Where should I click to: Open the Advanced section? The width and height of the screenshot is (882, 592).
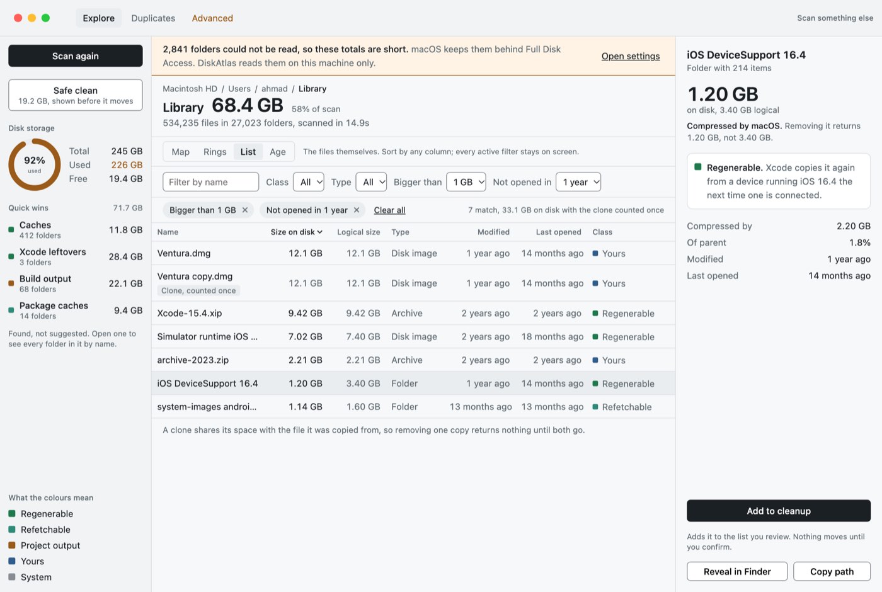point(212,18)
